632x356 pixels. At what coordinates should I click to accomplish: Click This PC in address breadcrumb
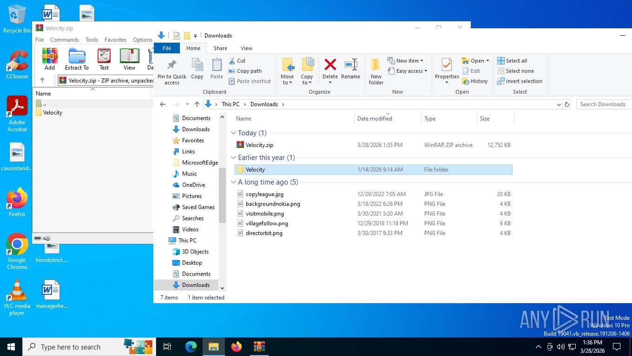tap(230, 104)
